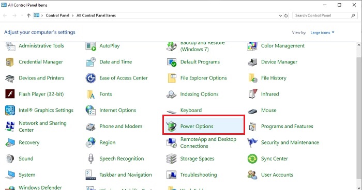Image resolution: width=362 pixels, height=190 pixels.
Task: Expand the breadcrumb chevron after Control Panel
Action: [x=73, y=15]
